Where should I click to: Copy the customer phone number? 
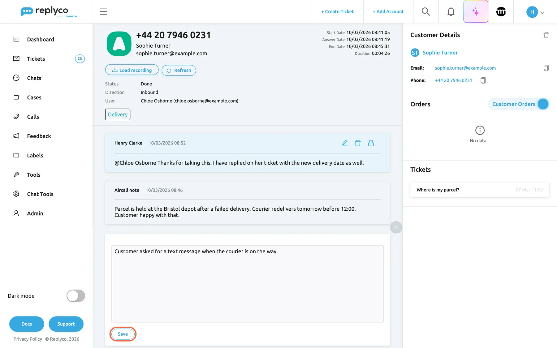click(x=483, y=80)
